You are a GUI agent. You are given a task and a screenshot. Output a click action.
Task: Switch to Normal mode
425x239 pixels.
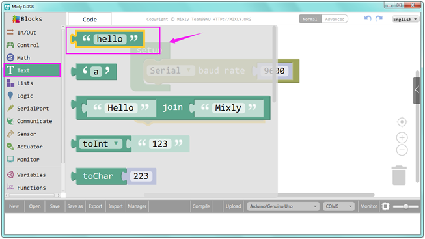click(x=310, y=19)
